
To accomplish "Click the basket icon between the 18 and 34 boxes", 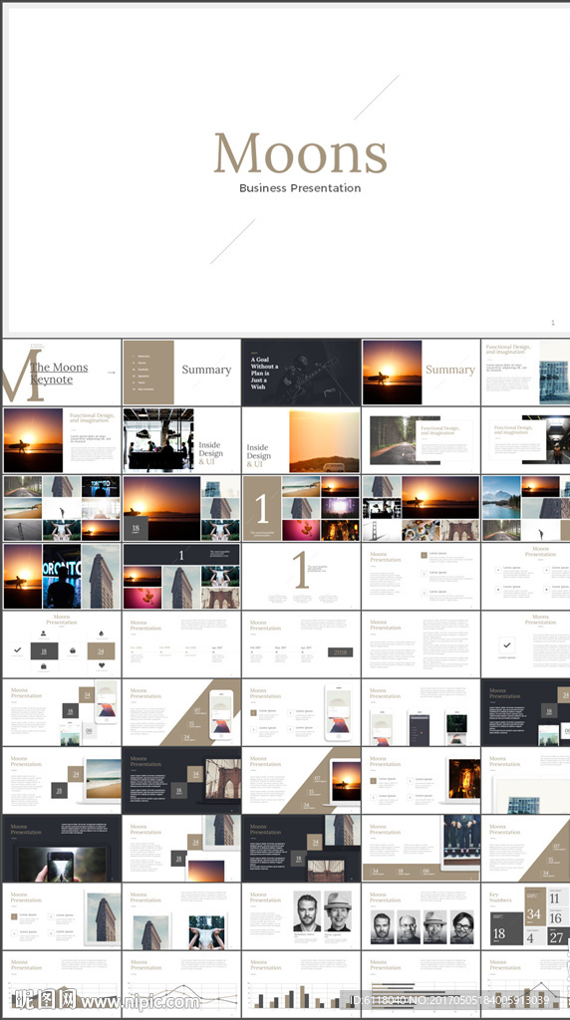I will click(72, 649).
